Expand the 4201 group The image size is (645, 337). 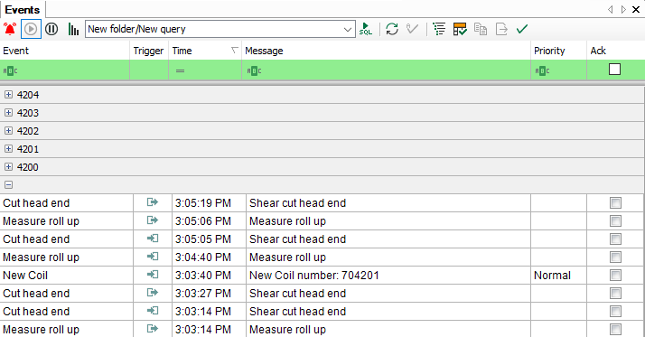tap(9, 149)
